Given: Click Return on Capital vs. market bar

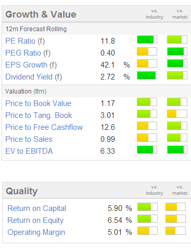Looking at the screenshot, I should [x=175, y=207].
